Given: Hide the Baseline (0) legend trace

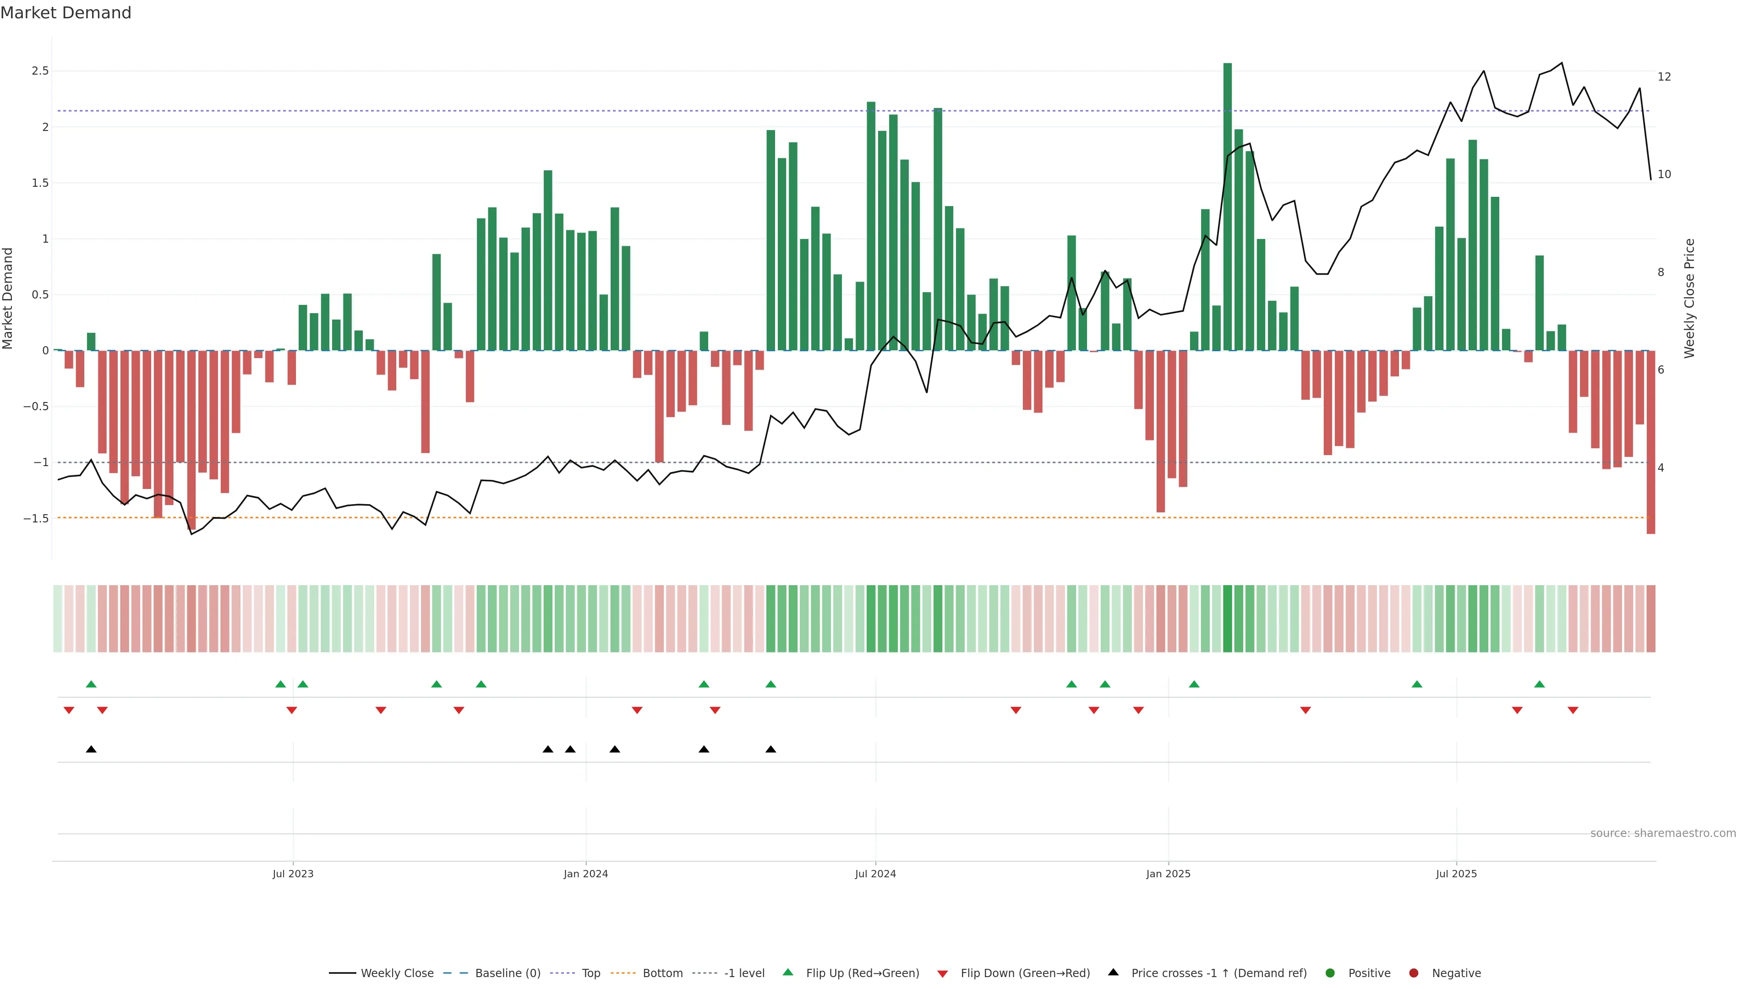Looking at the screenshot, I should click(x=508, y=973).
